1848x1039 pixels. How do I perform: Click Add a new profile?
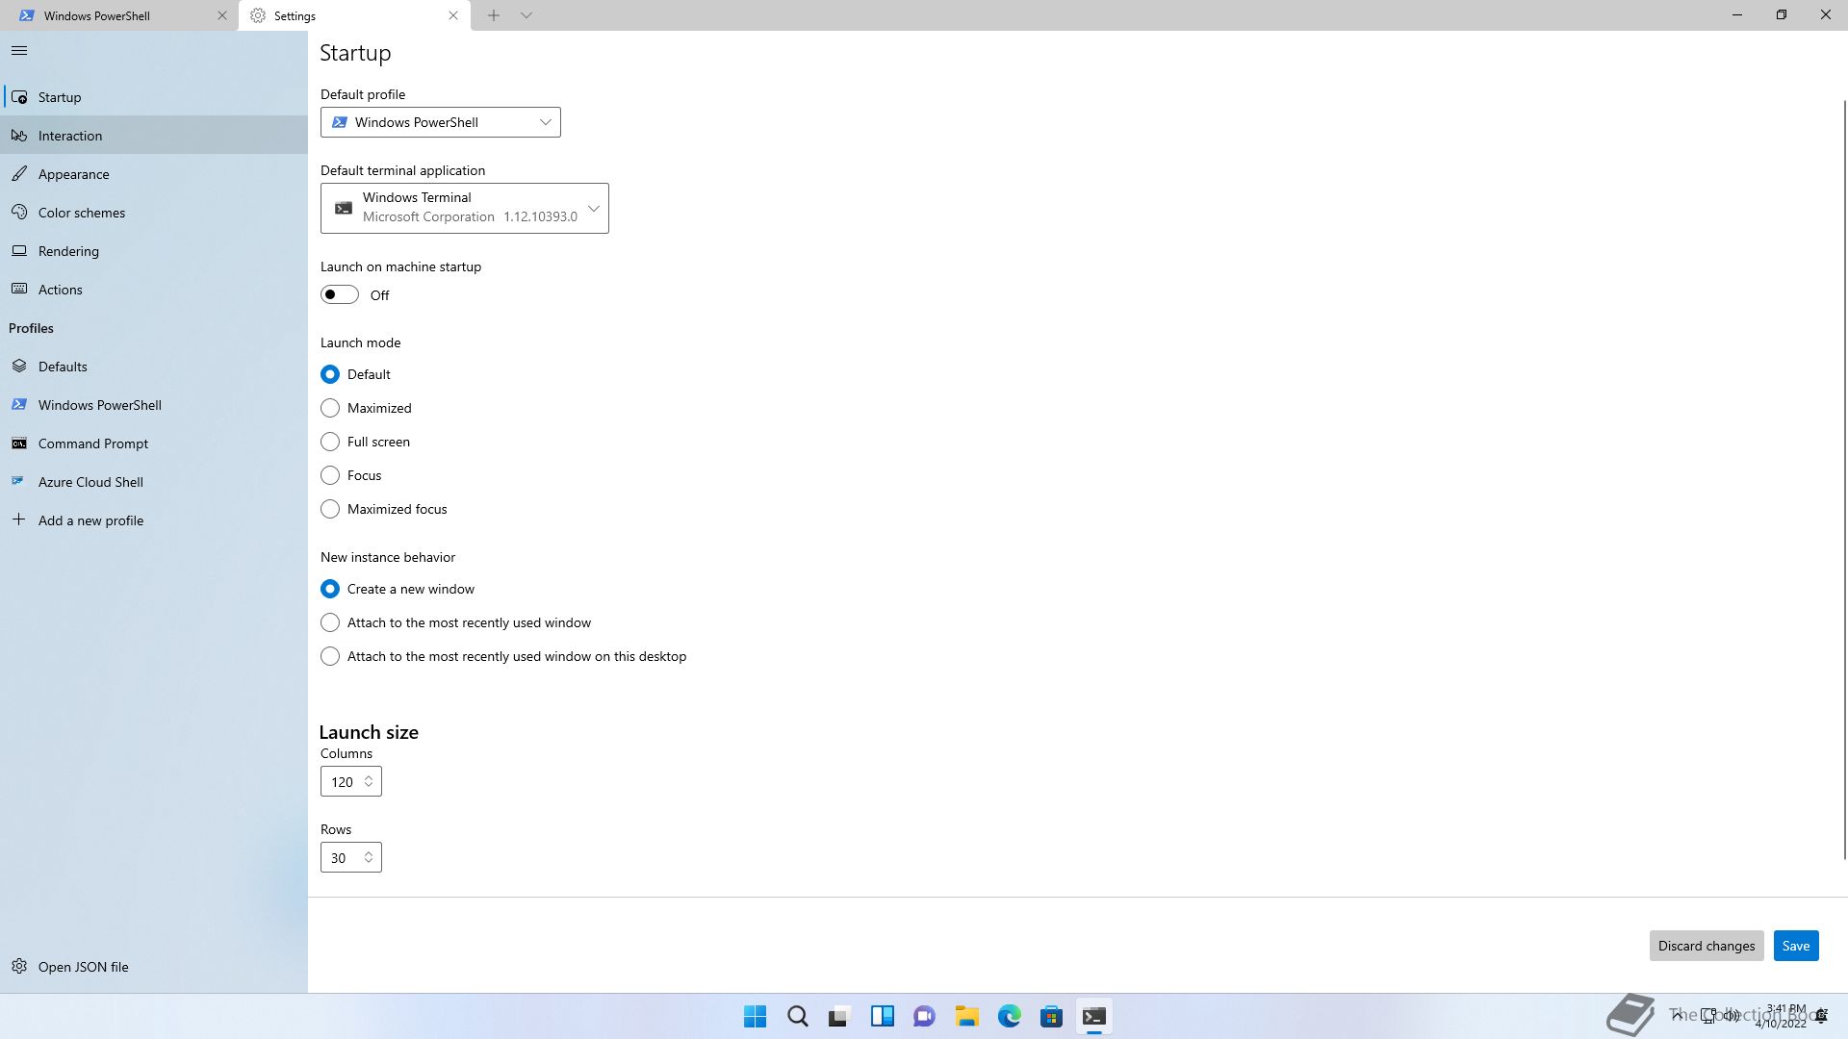click(154, 520)
